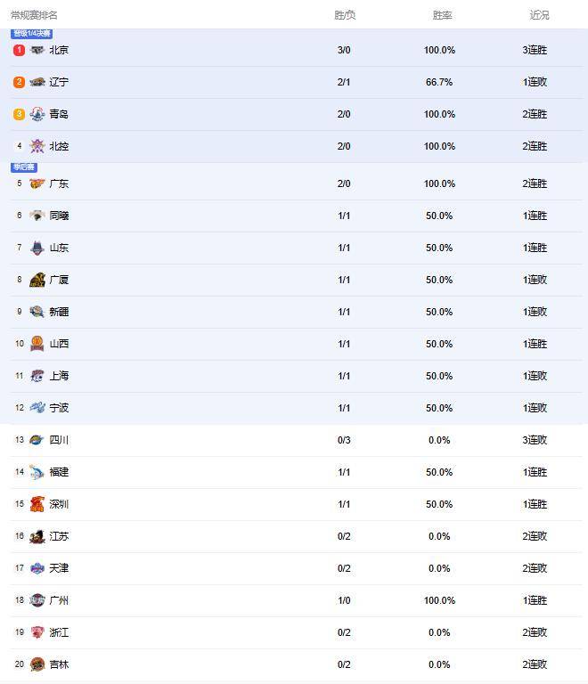Click the Shenzhen team logo icon

coord(37,504)
